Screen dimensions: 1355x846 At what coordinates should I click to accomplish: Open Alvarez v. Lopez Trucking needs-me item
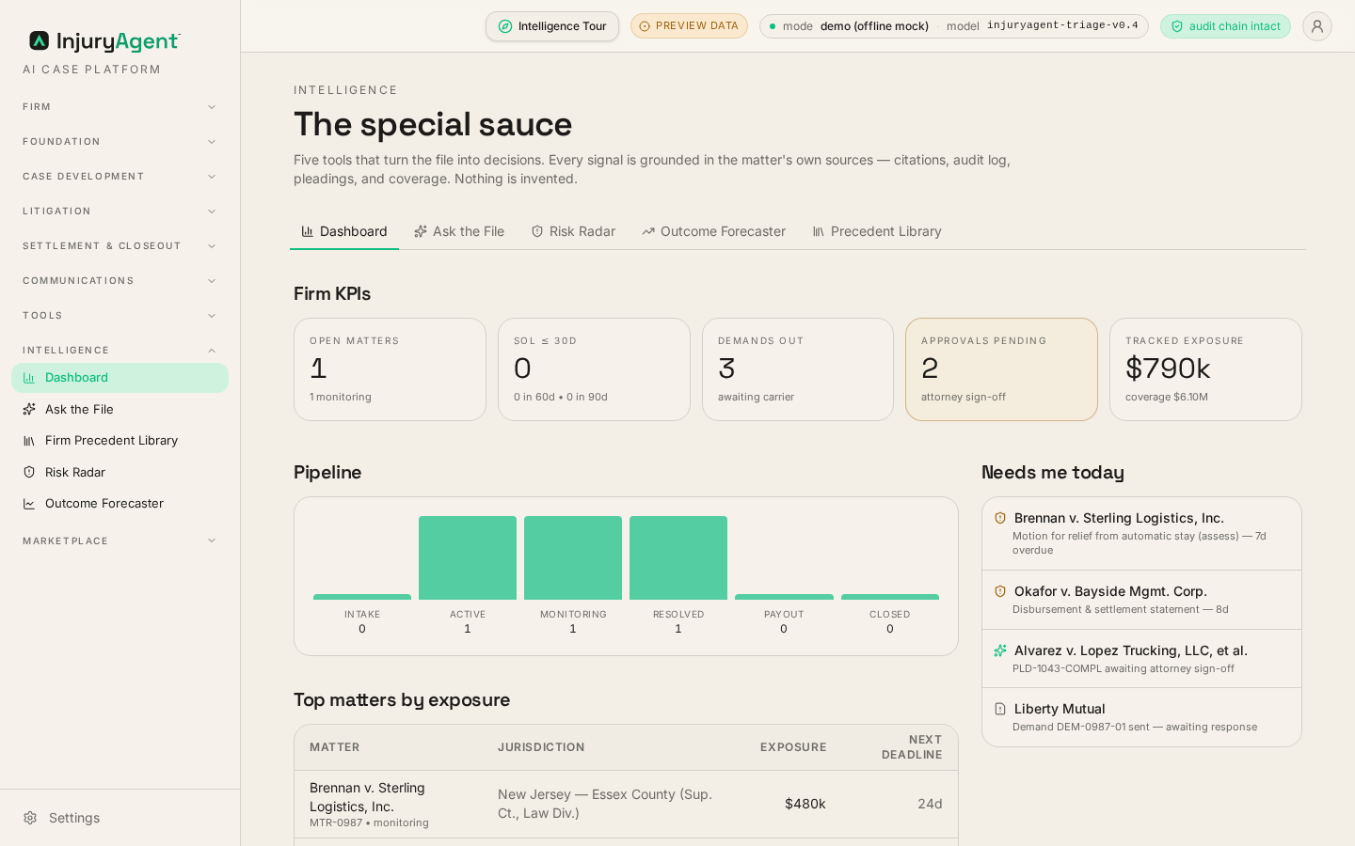[x=1141, y=659]
